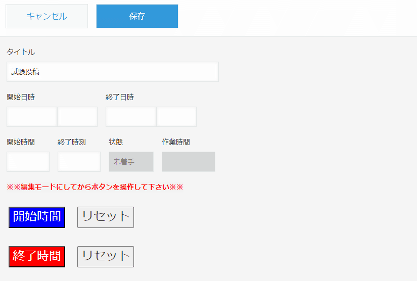Click the 終了日時 time input field
Screen dimensions: 417x281
tap(176, 117)
